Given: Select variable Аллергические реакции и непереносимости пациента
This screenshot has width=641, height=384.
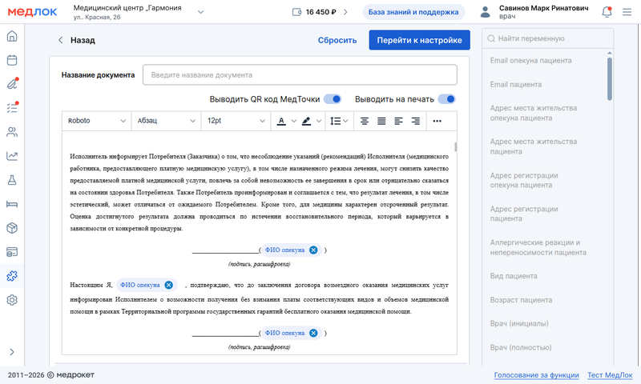Looking at the screenshot, I should tap(538, 247).
